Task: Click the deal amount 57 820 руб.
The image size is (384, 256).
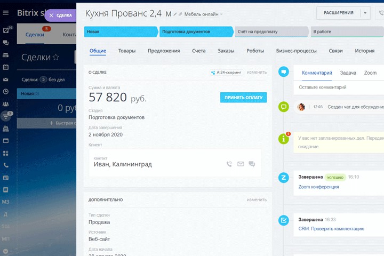Action: [x=117, y=97]
